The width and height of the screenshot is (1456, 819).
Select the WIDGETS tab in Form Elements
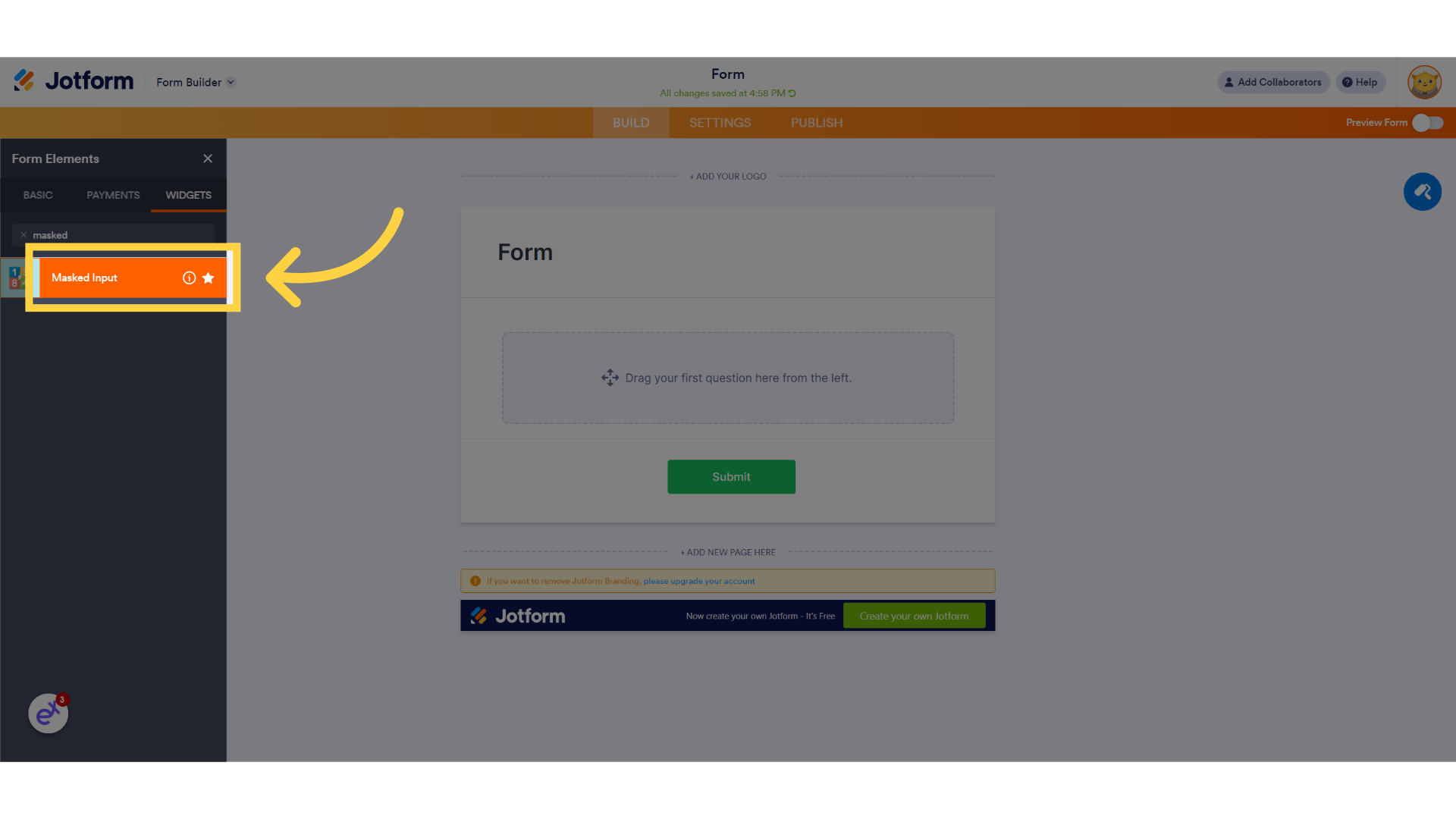click(188, 195)
